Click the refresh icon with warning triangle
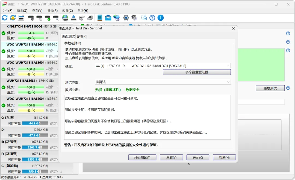This screenshot has height=180, width=295. click(x=13, y=18)
